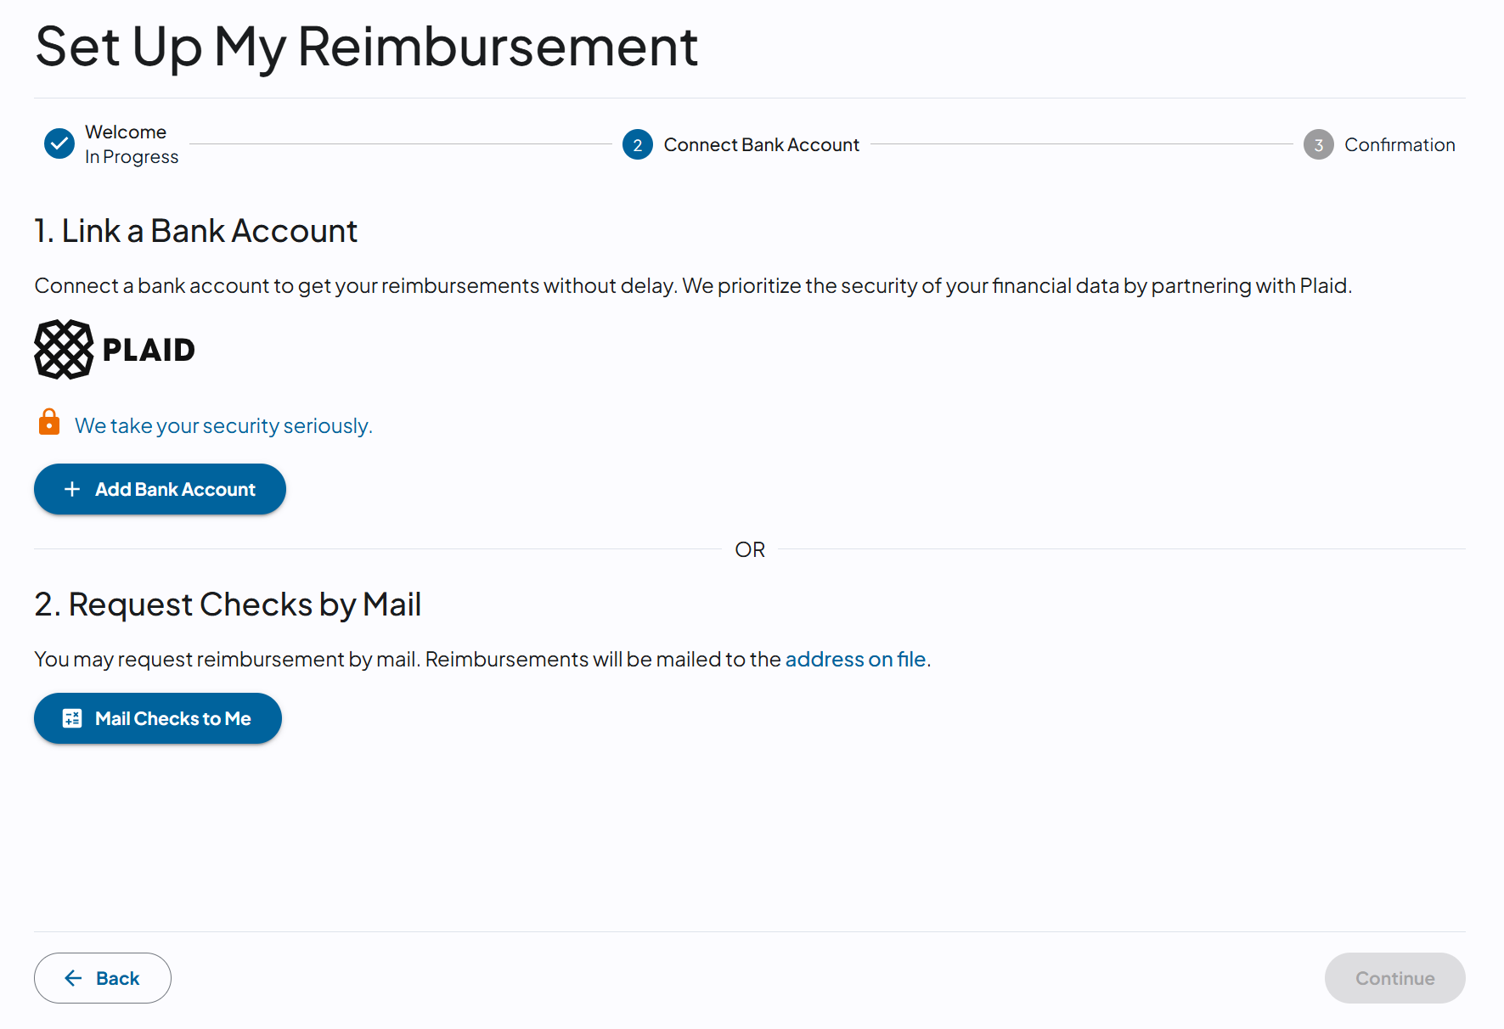
Task: Select the step 2 circle indicator
Action: [638, 144]
